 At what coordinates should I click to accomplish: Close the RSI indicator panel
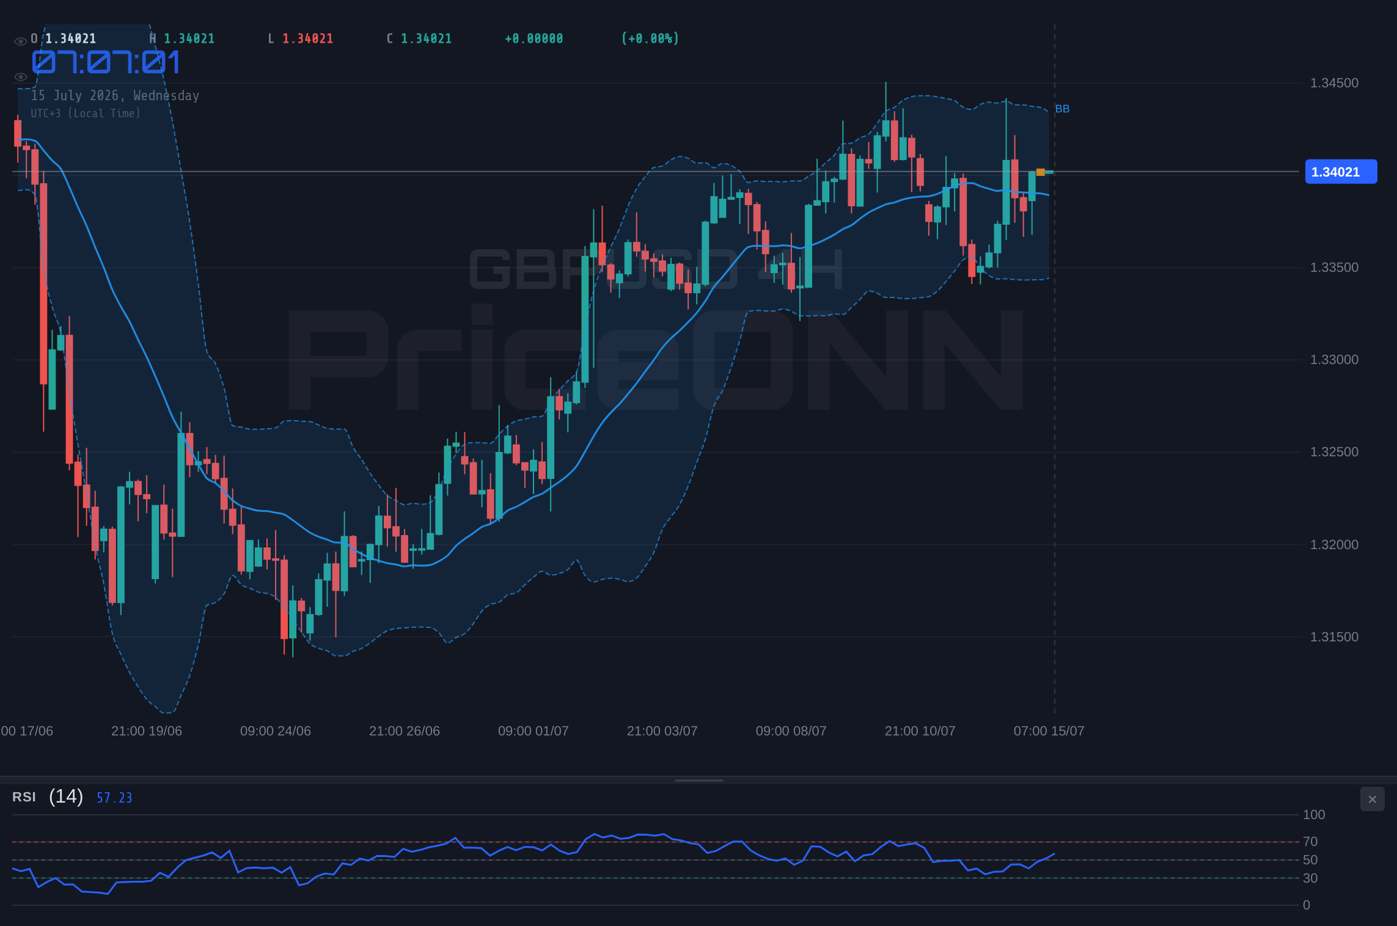click(x=1372, y=799)
